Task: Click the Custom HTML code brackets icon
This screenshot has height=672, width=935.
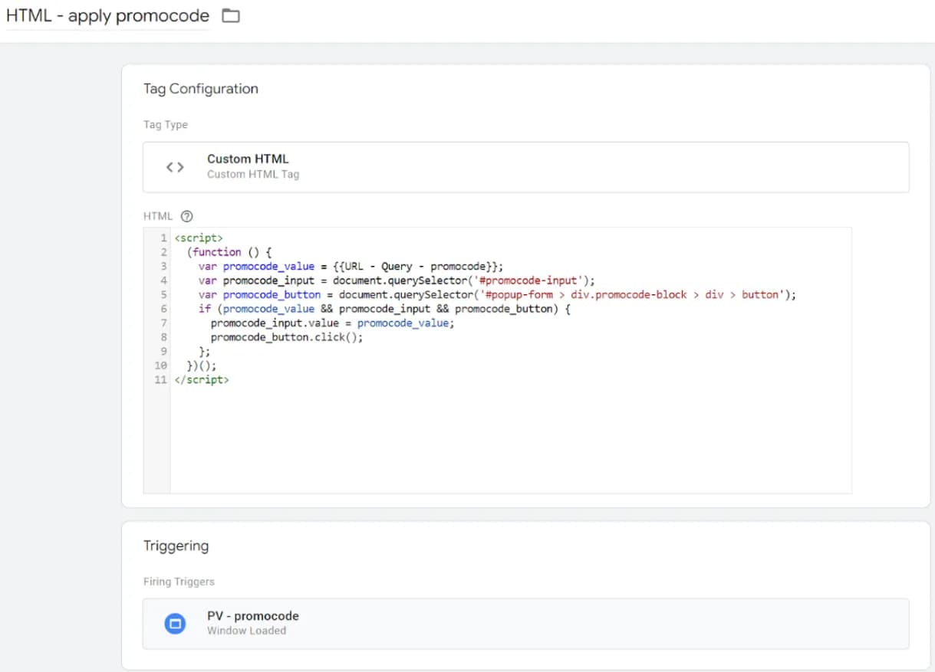Action: click(175, 166)
